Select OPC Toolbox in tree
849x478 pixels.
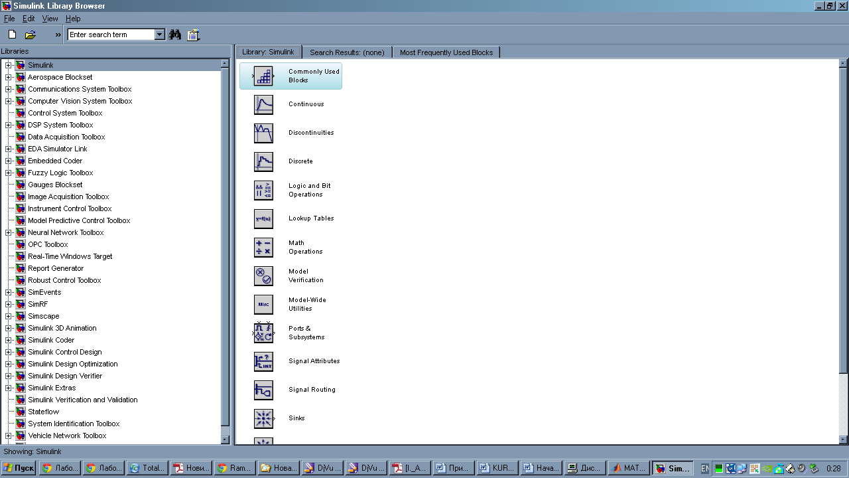pos(48,244)
